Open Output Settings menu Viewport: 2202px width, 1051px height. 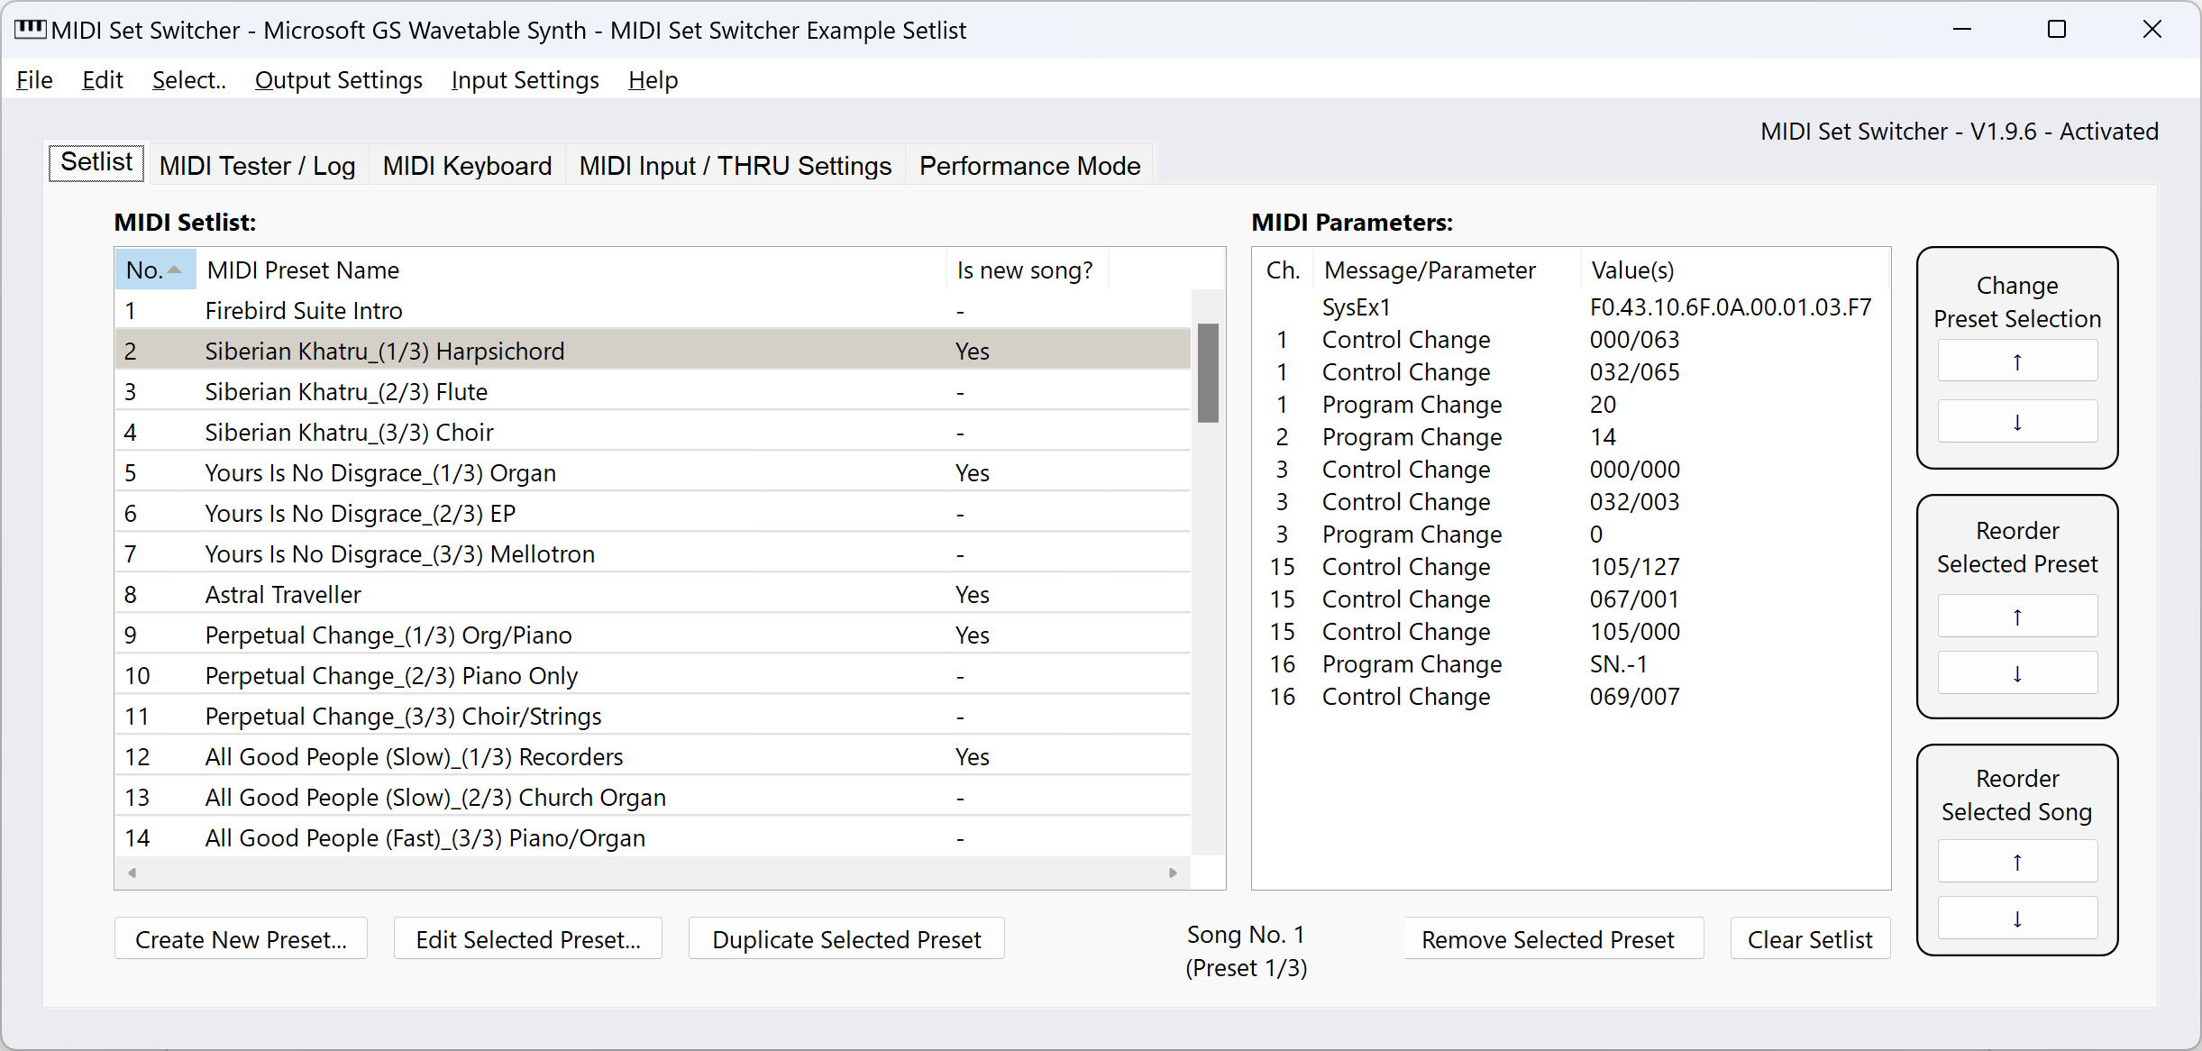(338, 80)
